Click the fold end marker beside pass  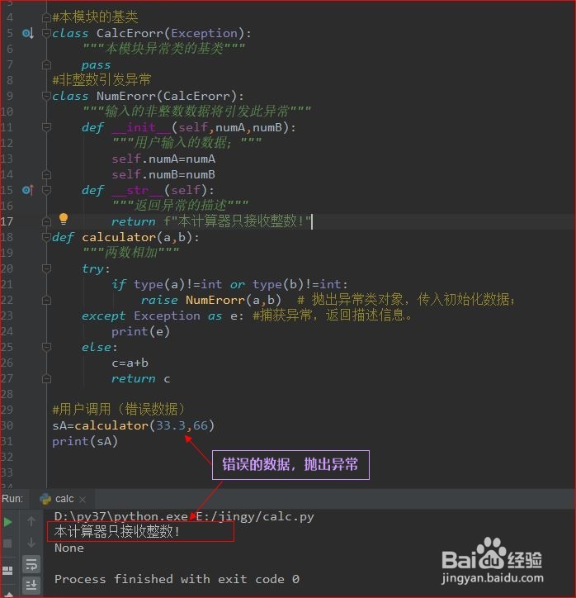pos(46,64)
